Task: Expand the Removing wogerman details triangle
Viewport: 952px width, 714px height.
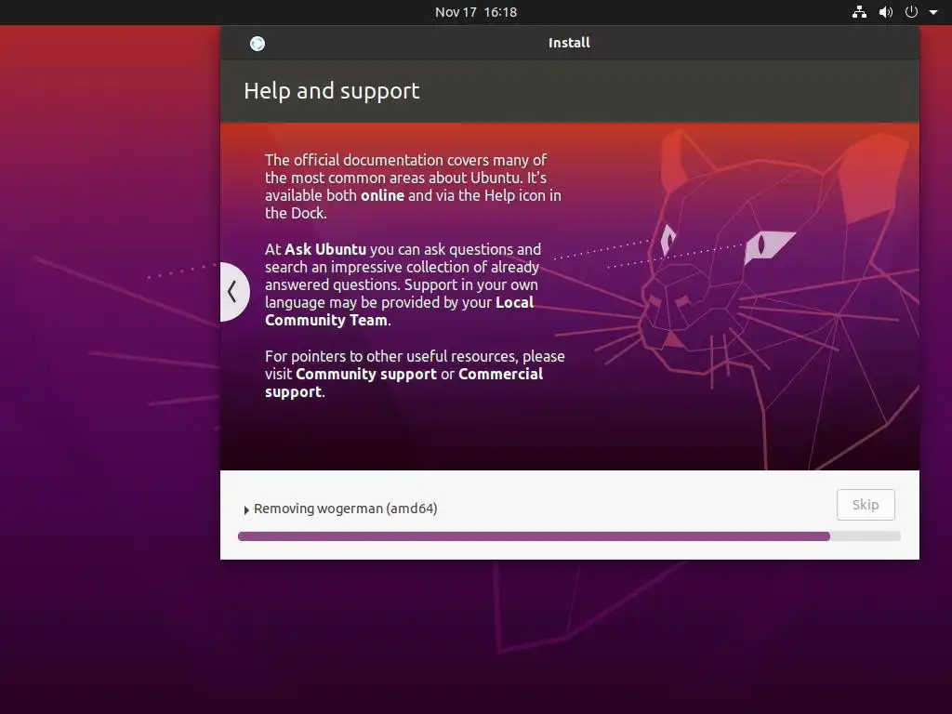Action: pyautogui.click(x=246, y=510)
